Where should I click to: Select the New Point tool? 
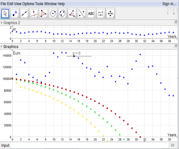pos(15,13)
